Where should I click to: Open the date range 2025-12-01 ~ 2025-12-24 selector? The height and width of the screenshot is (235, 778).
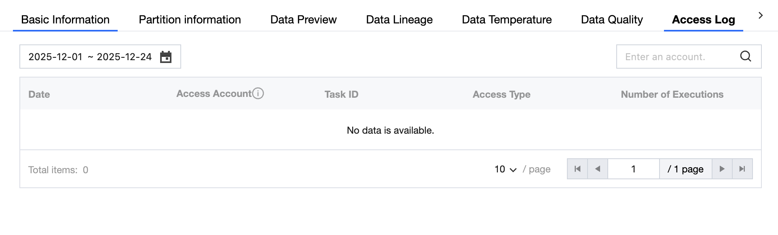click(x=90, y=57)
